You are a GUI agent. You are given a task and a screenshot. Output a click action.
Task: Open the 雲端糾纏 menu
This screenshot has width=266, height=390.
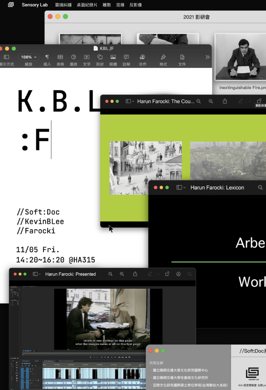tap(63, 5)
